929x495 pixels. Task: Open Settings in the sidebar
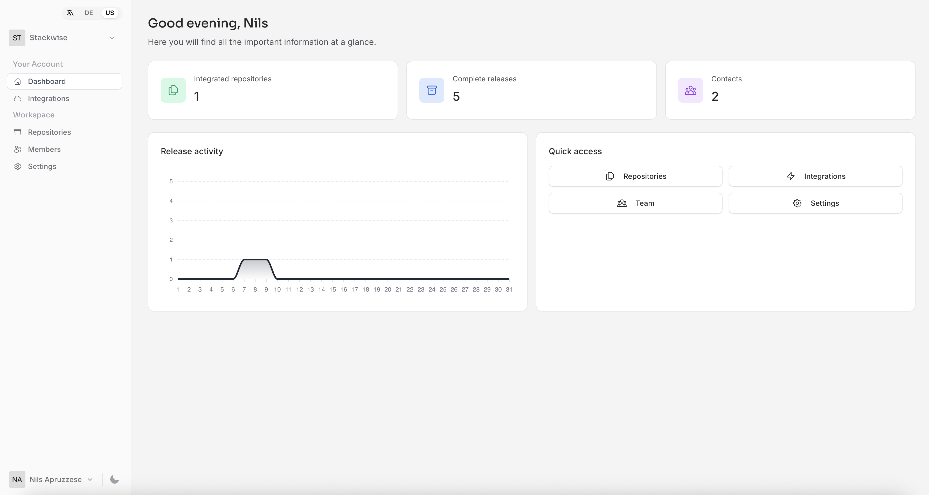42,166
